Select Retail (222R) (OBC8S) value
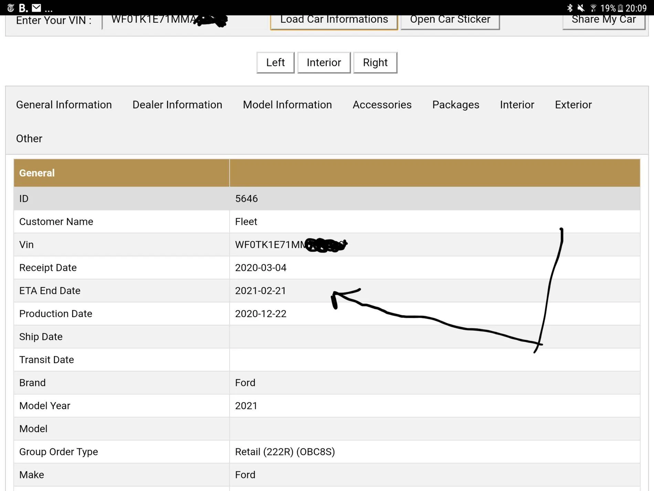Screen dimensions: 654x491 (x=285, y=452)
